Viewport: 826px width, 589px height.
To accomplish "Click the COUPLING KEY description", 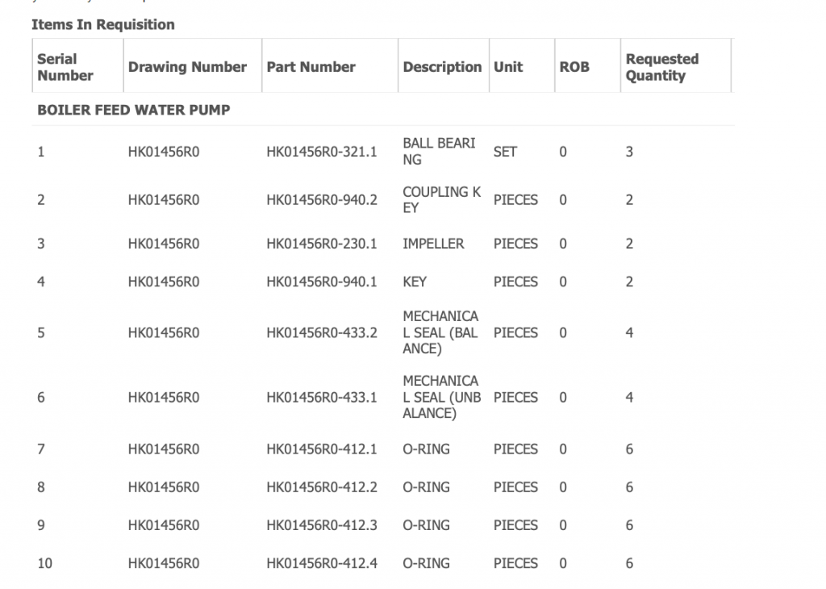I will coord(441,200).
